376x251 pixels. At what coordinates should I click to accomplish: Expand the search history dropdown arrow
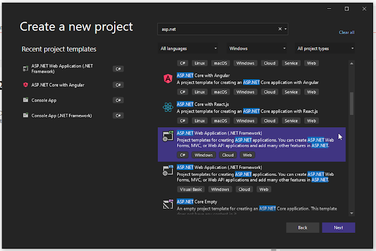point(285,29)
